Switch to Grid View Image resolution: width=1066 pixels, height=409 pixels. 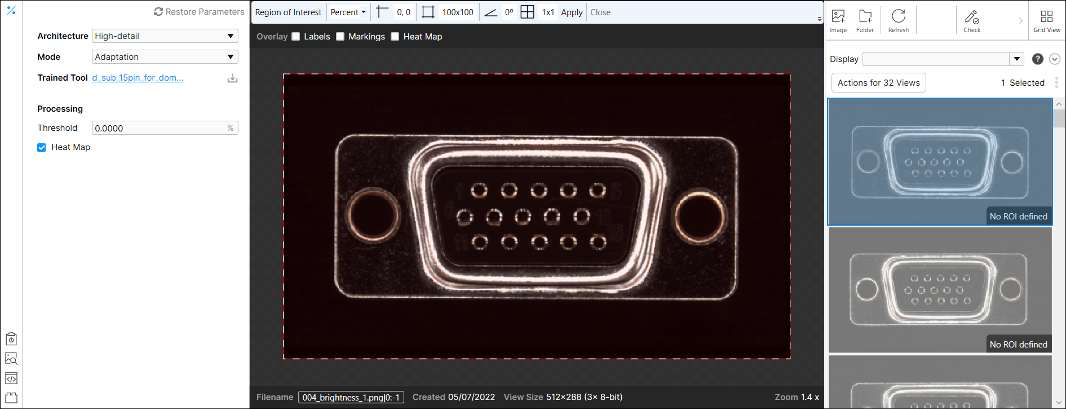point(1046,20)
